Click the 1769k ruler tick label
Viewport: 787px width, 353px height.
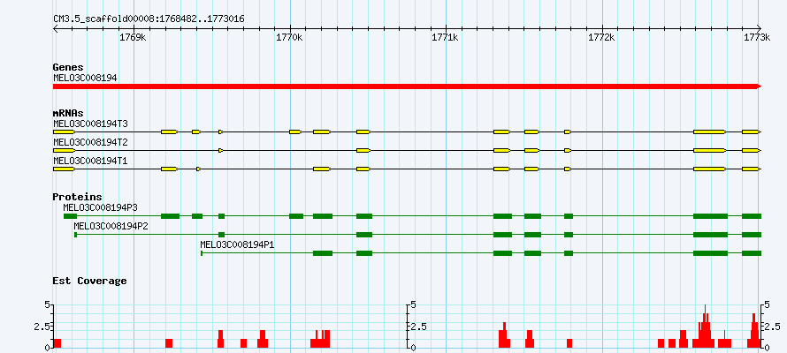[133, 38]
